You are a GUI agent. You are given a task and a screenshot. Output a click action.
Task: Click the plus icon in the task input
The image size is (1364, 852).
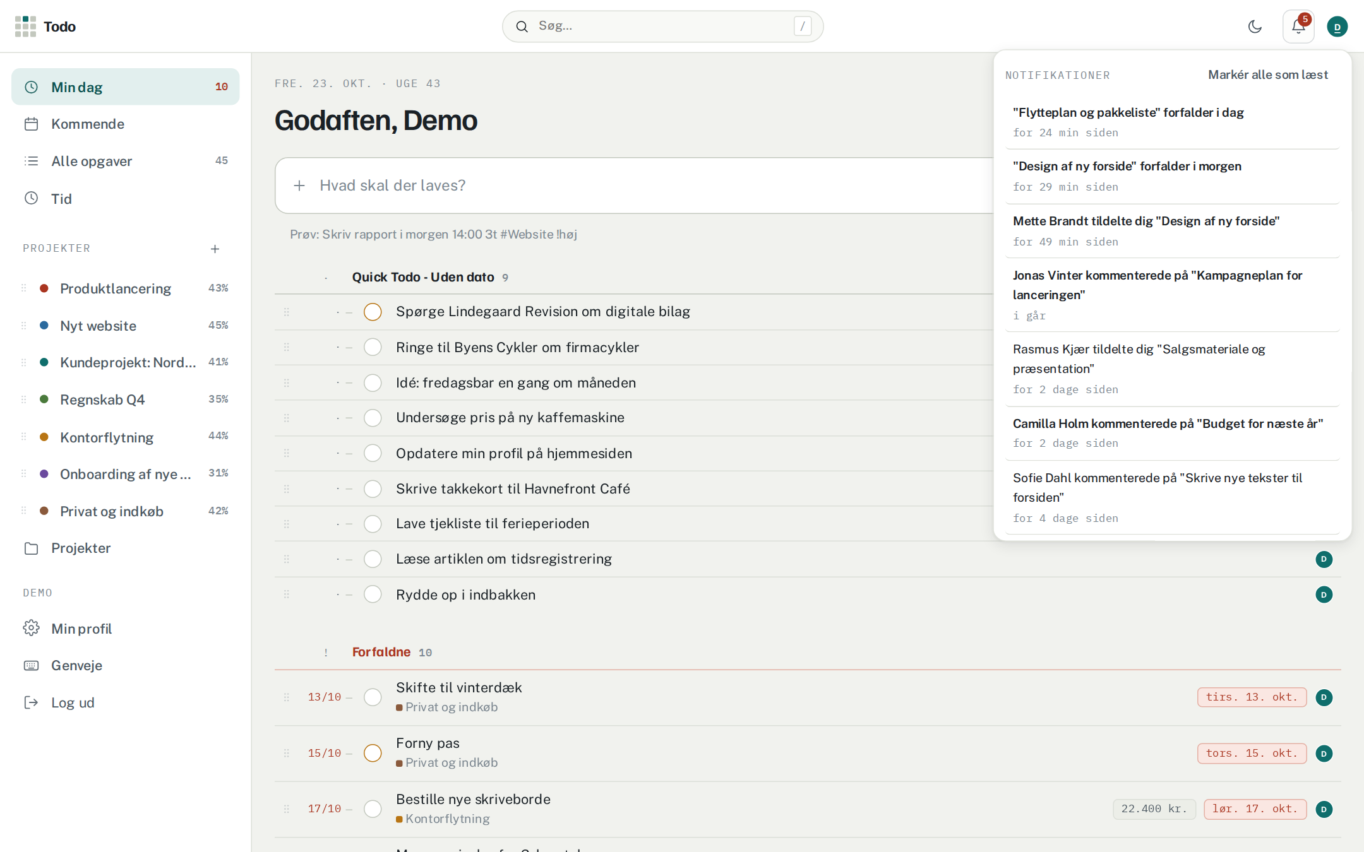[299, 186]
